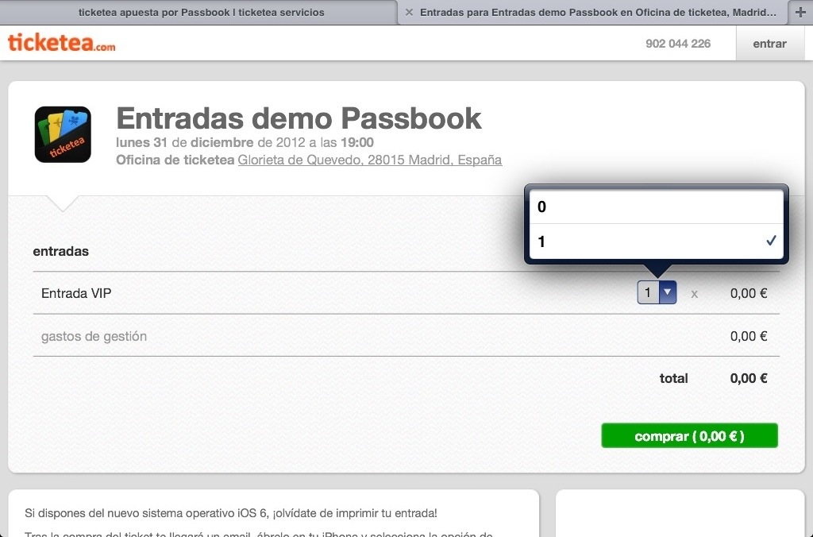Click the Entrada VIP ticket label
This screenshot has width=813, height=537.
(76, 293)
